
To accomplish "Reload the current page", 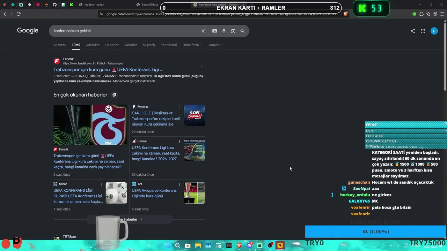I will [x=19, y=14].
